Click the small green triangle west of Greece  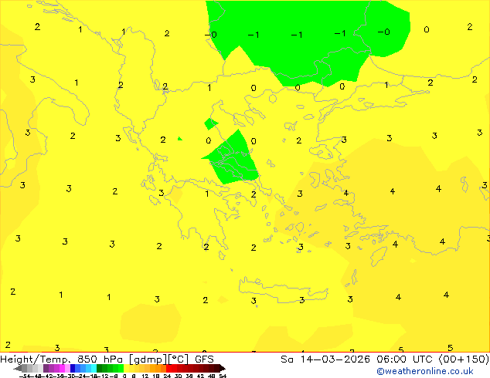click(x=179, y=139)
